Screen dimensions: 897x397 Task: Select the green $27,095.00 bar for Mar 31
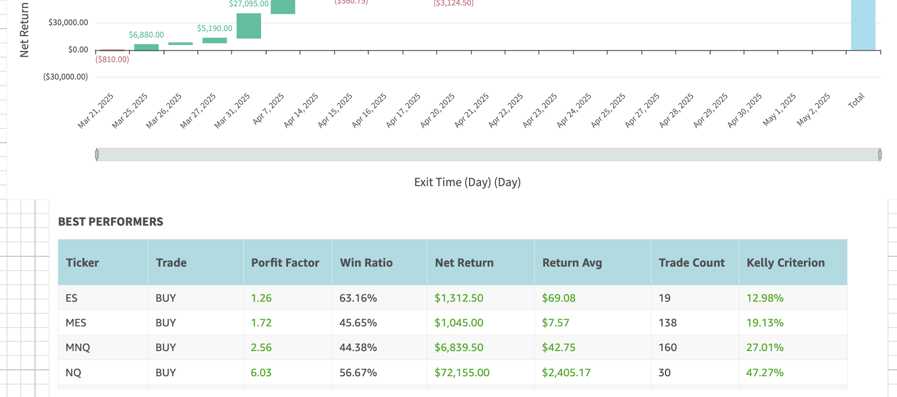[249, 26]
